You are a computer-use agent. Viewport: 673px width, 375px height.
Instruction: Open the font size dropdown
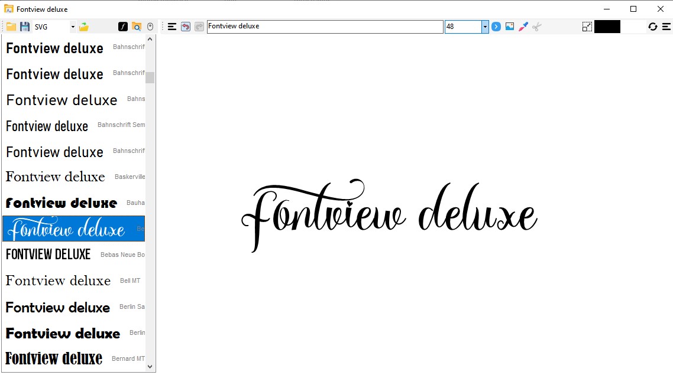(485, 26)
